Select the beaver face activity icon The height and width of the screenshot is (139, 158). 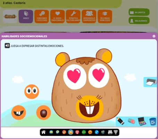[x=71, y=132]
